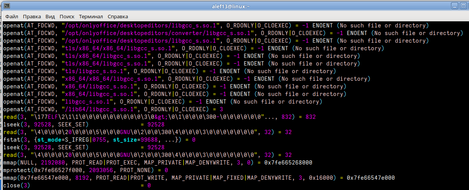Click path "tls/libgcc_s.so.1"
The height and width of the screenshot is (190, 469).
(94, 71)
